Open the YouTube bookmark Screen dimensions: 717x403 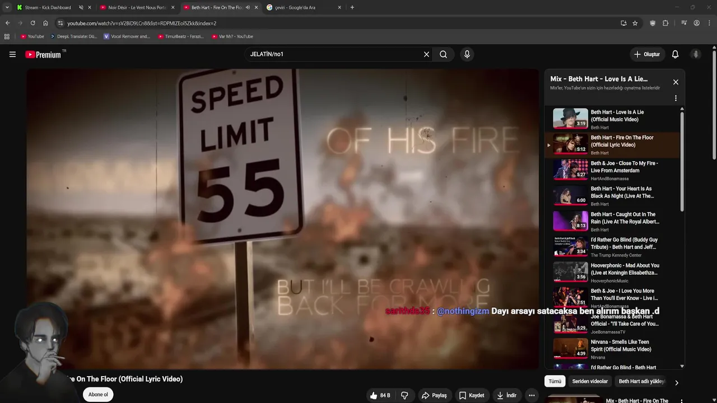pyautogui.click(x=32, y=36)
